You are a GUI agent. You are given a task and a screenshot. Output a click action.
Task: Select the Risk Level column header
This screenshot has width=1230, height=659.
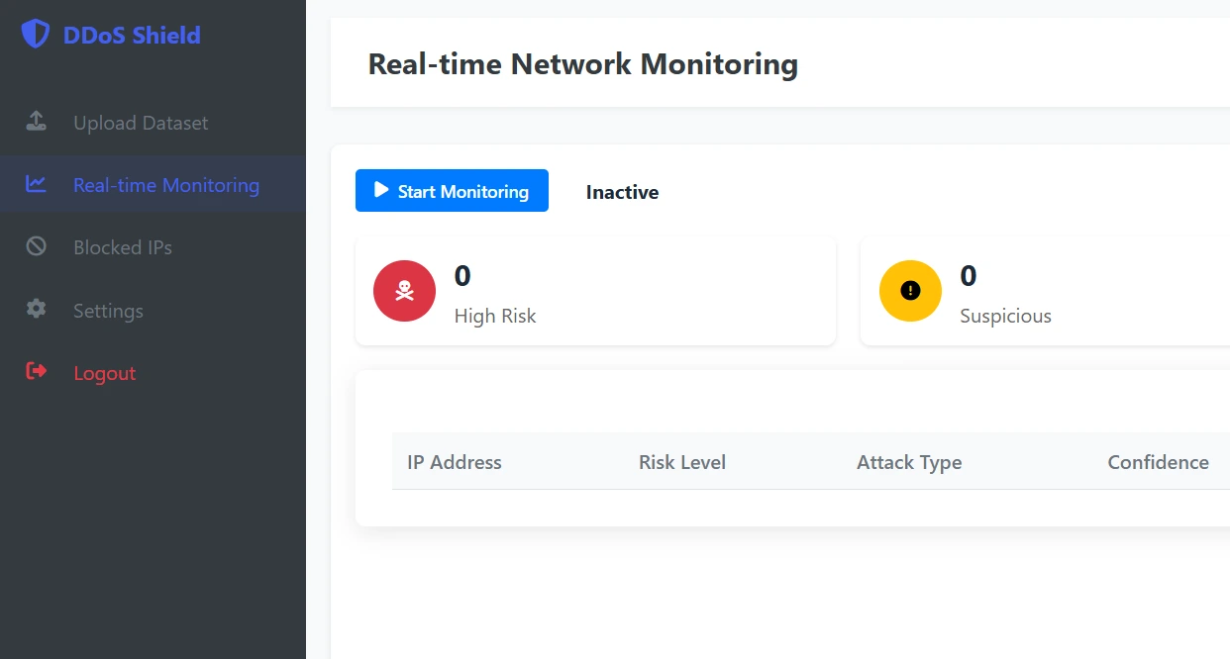(681, 462)
